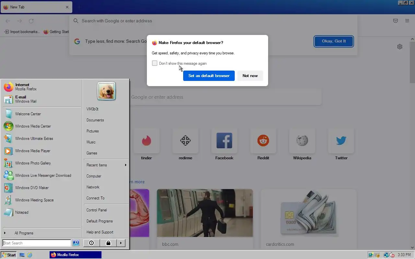Launch Internet Explorer from quick launch
The image size is (415, 259).
point(30,255)
